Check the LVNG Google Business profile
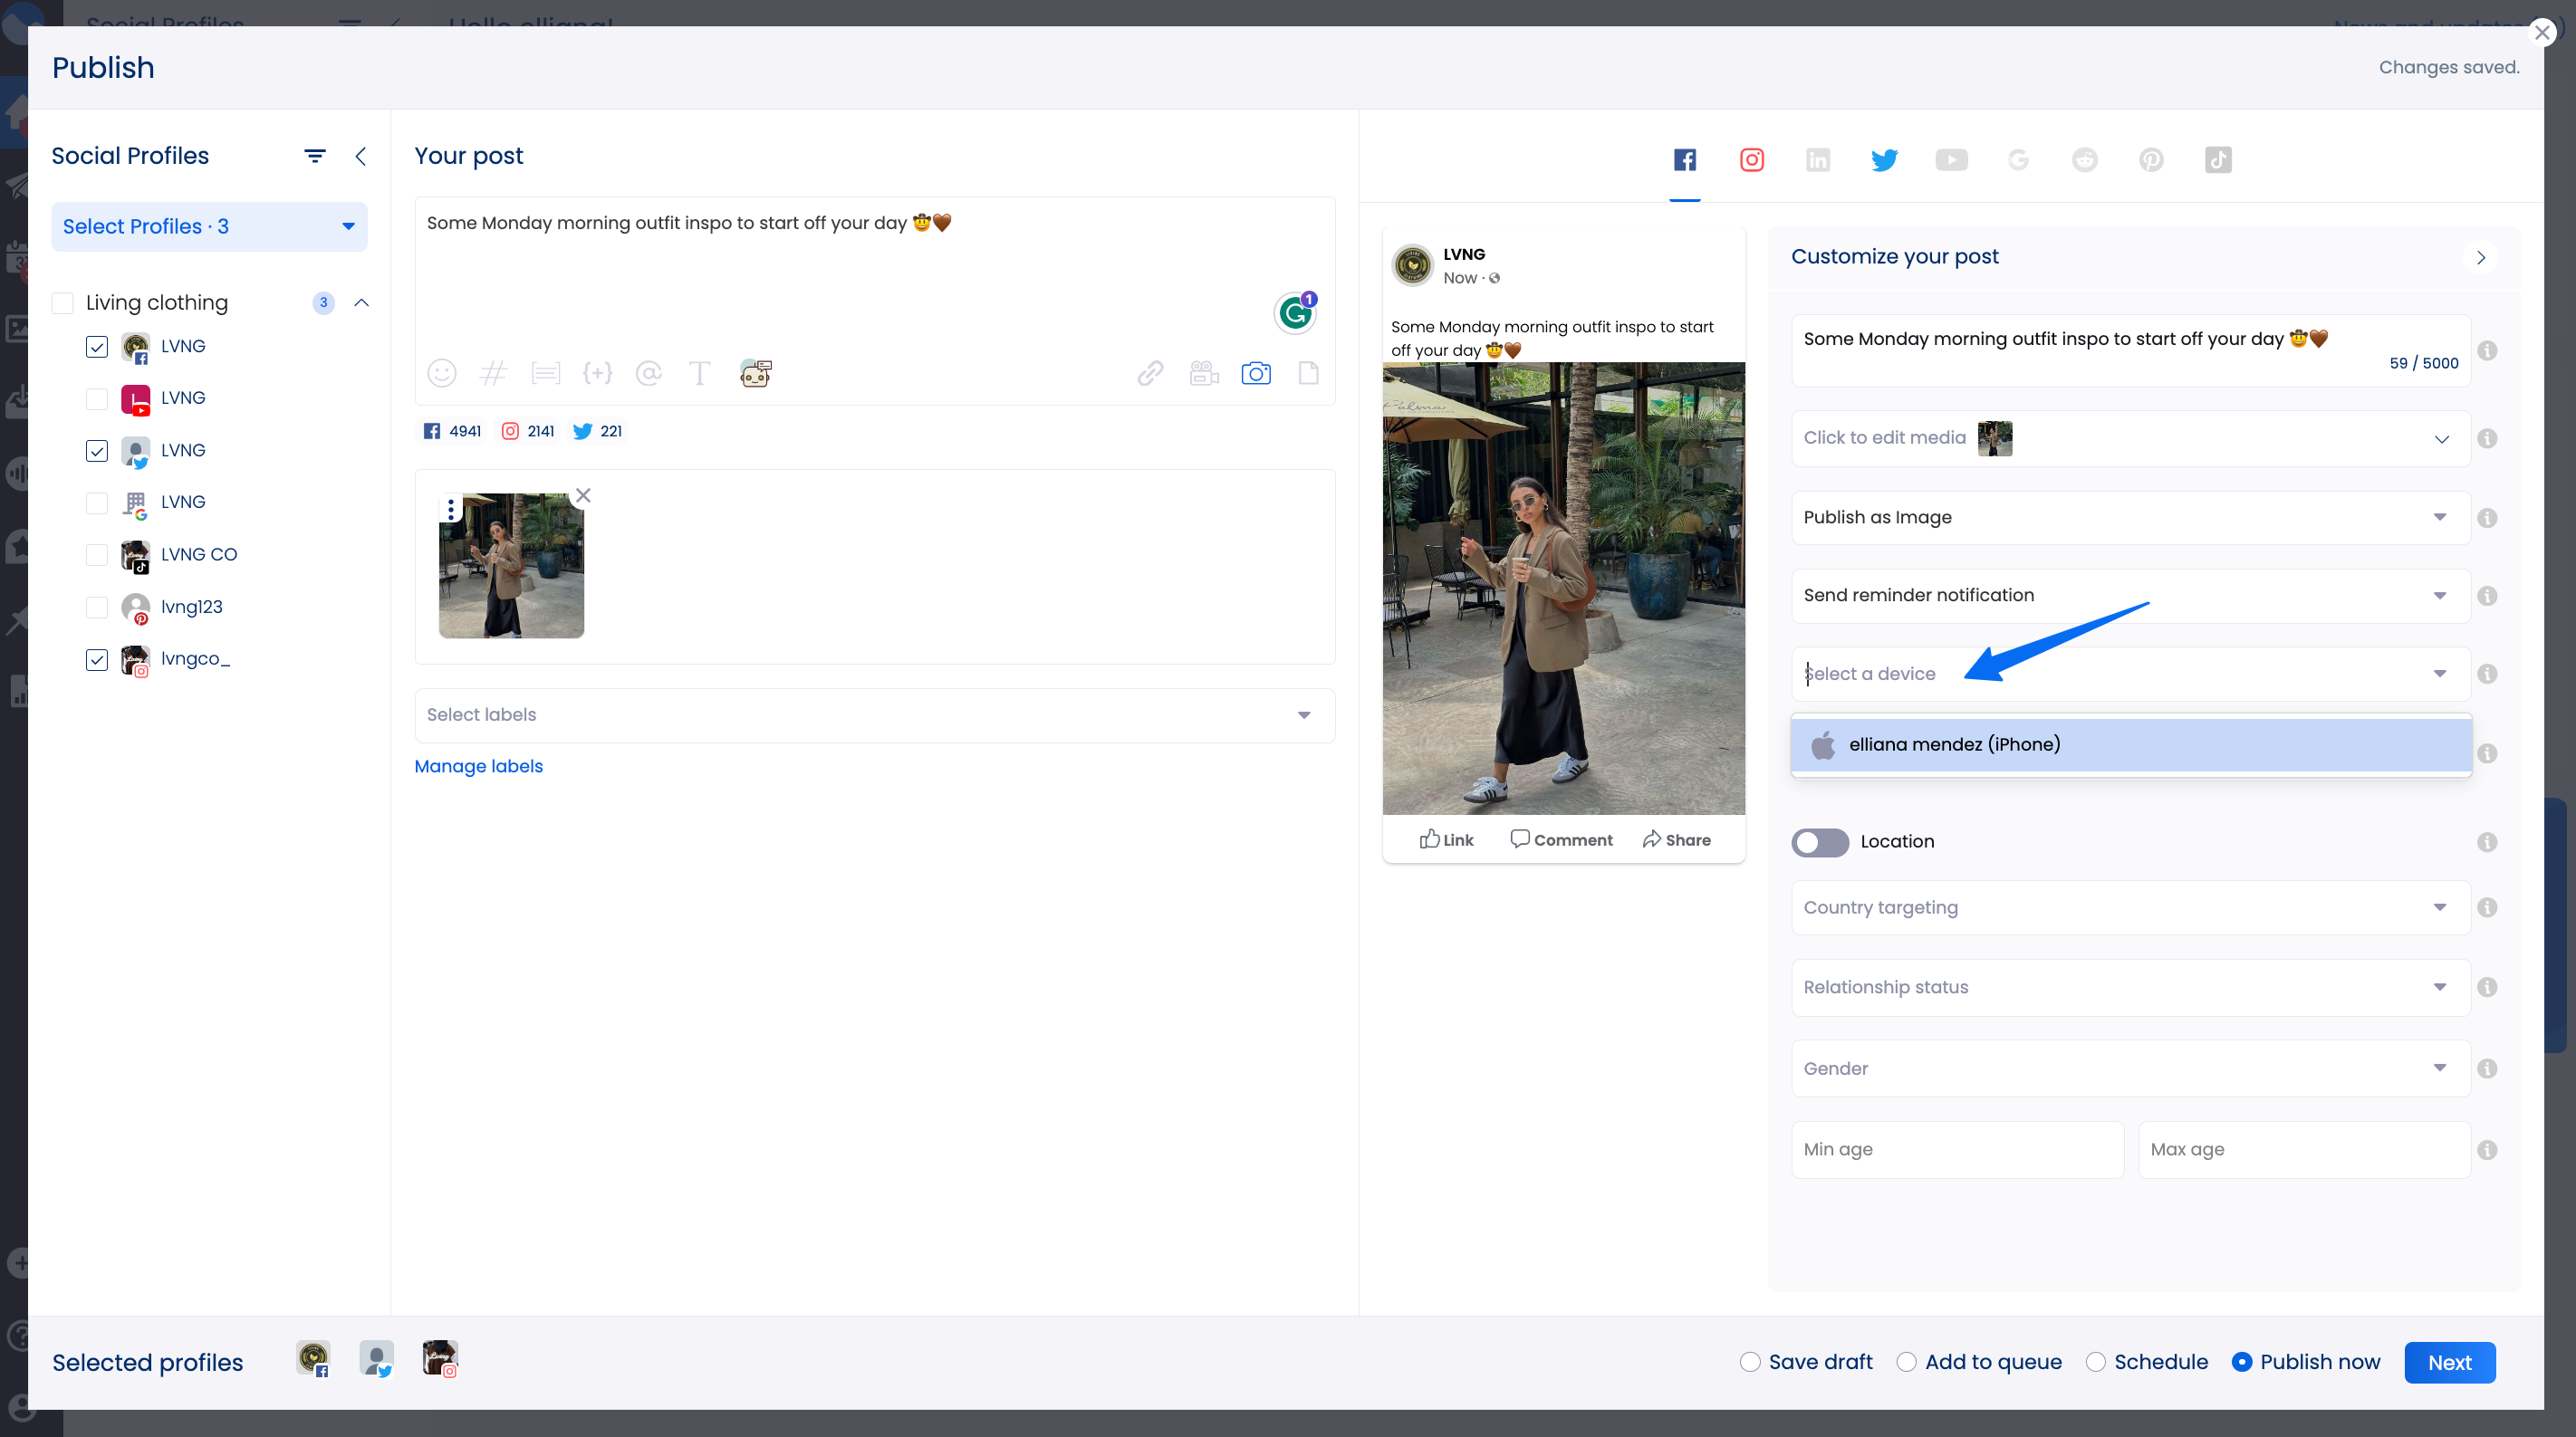The image size is (2576, 1437). (97, 503)
